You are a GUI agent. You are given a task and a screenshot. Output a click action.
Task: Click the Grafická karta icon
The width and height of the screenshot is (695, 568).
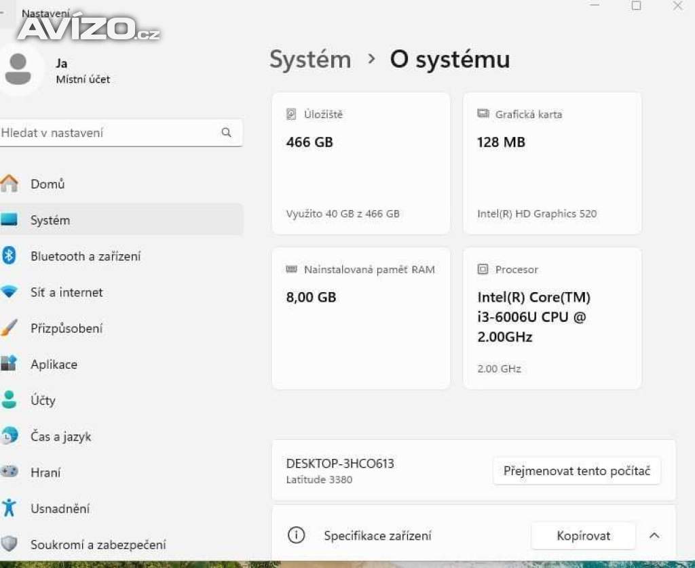click(x=483, y=114)
